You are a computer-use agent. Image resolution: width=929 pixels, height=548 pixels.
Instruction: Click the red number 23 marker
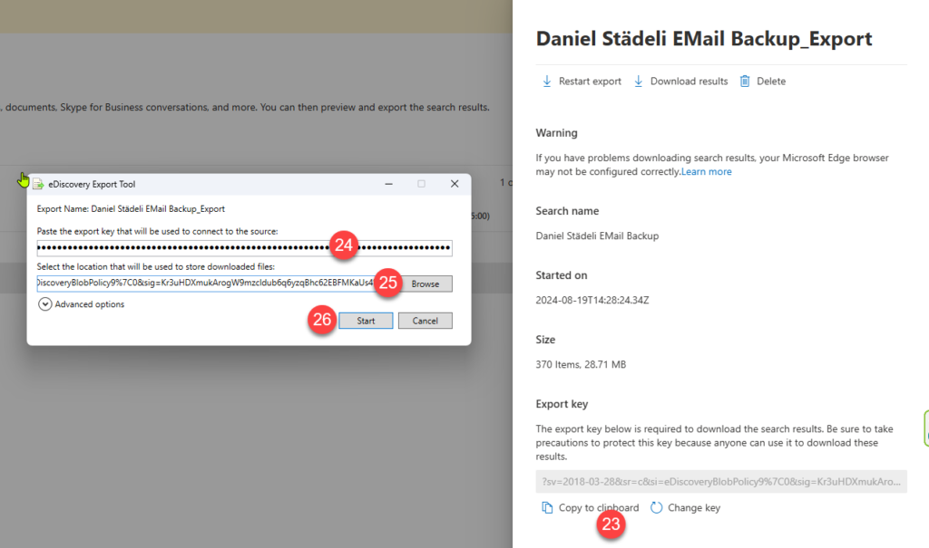pyautogui.click(x=611, y=524)
